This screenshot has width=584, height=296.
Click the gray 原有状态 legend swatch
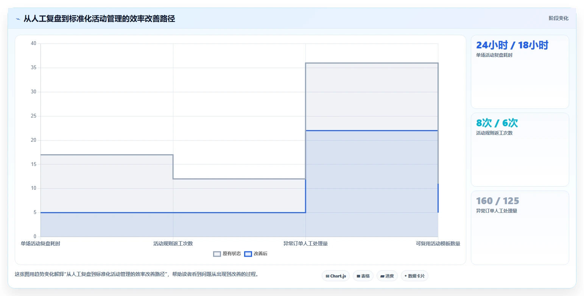pos(217,254)
